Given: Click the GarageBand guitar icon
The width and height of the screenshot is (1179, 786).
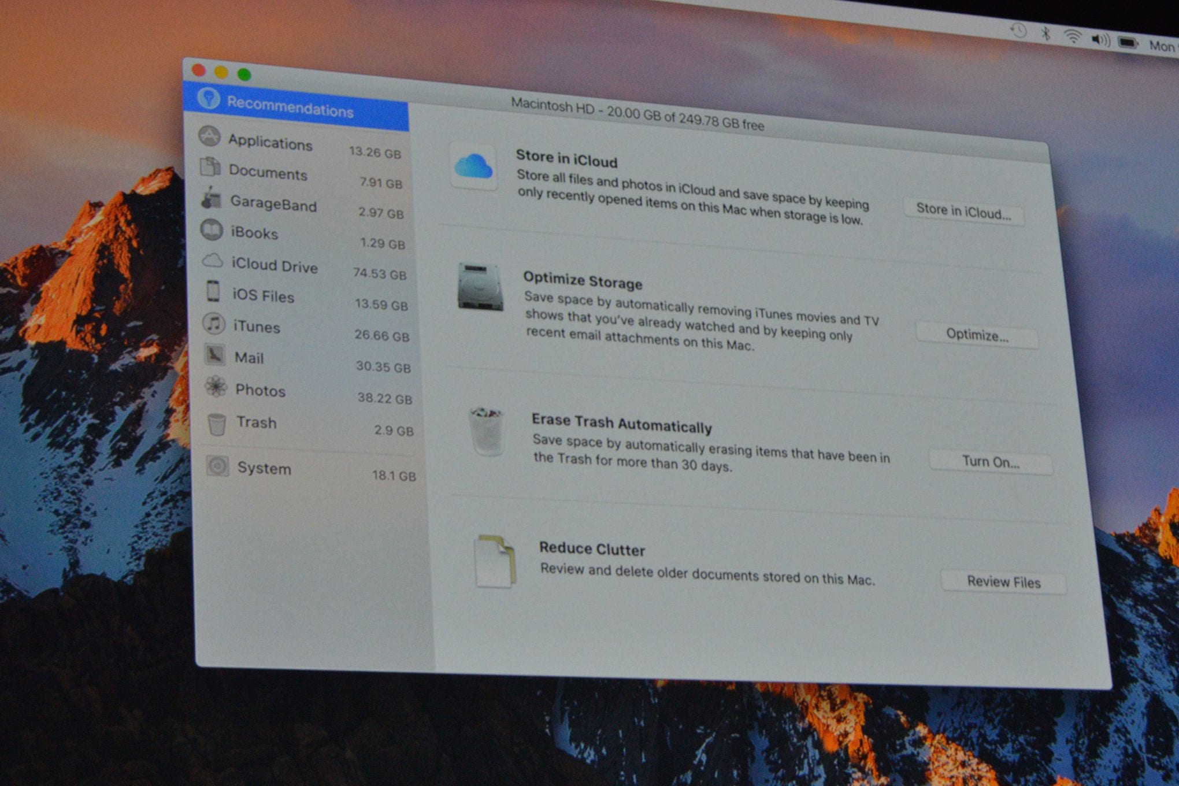Looking at the screenshot, I should [211, 198].
